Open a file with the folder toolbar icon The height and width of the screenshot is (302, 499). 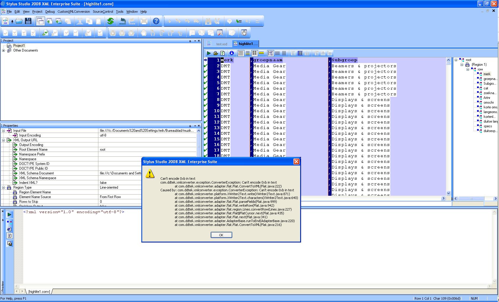pos(19,21)
